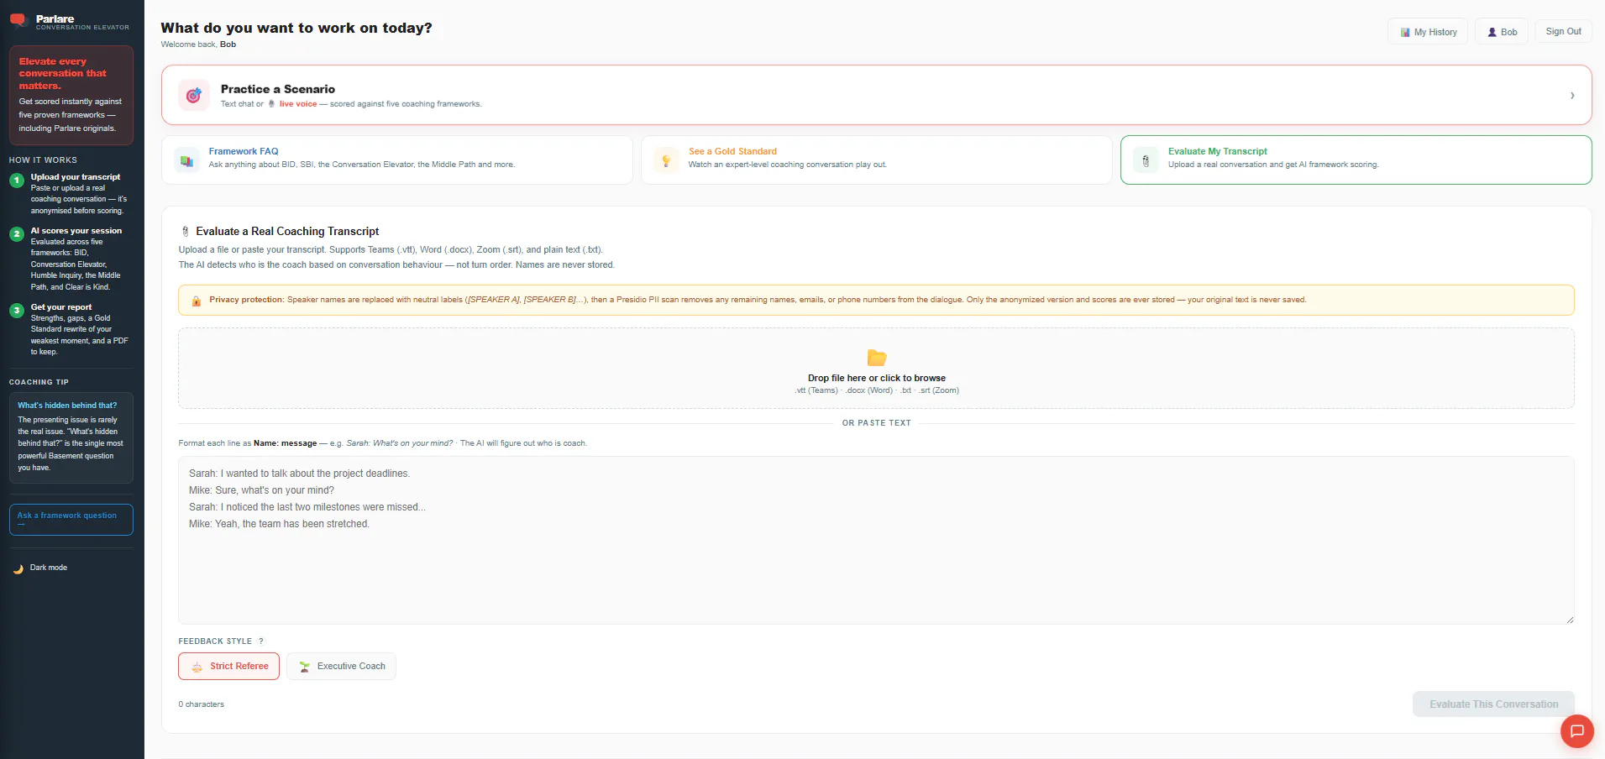Open the See a Gold Standard card
1605x759 pixels.
[x=876, y=160]
